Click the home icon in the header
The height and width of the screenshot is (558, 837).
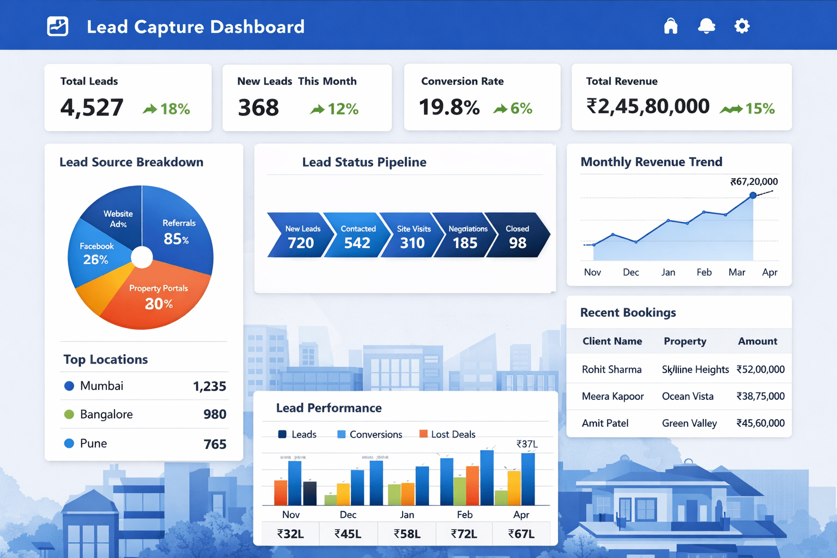pyautogui.click(x=671, y=26)
